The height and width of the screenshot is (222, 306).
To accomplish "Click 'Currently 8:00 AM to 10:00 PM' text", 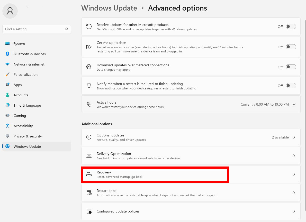I will point(264,104).
